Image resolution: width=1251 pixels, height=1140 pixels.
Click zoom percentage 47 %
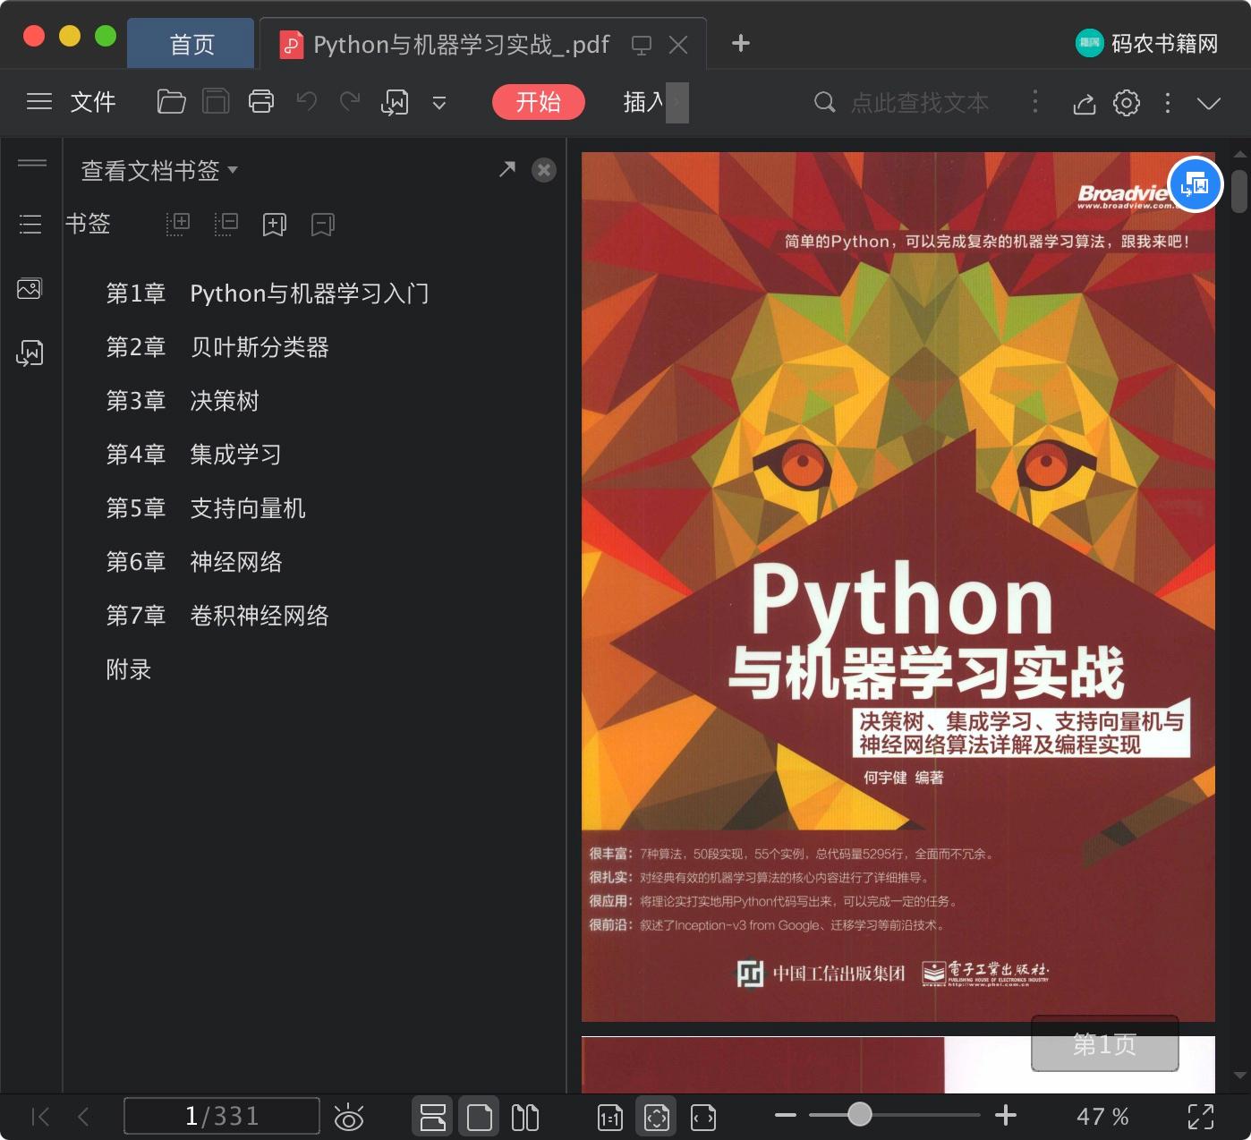click(1102, 1117)
